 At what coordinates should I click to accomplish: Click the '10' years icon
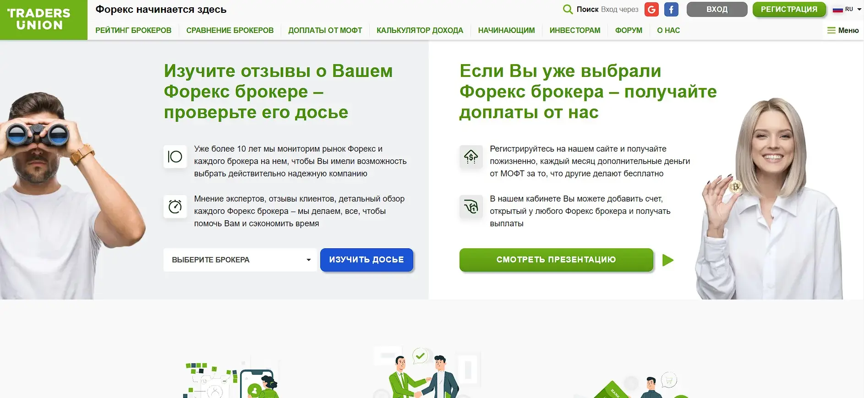pos(175,157)
